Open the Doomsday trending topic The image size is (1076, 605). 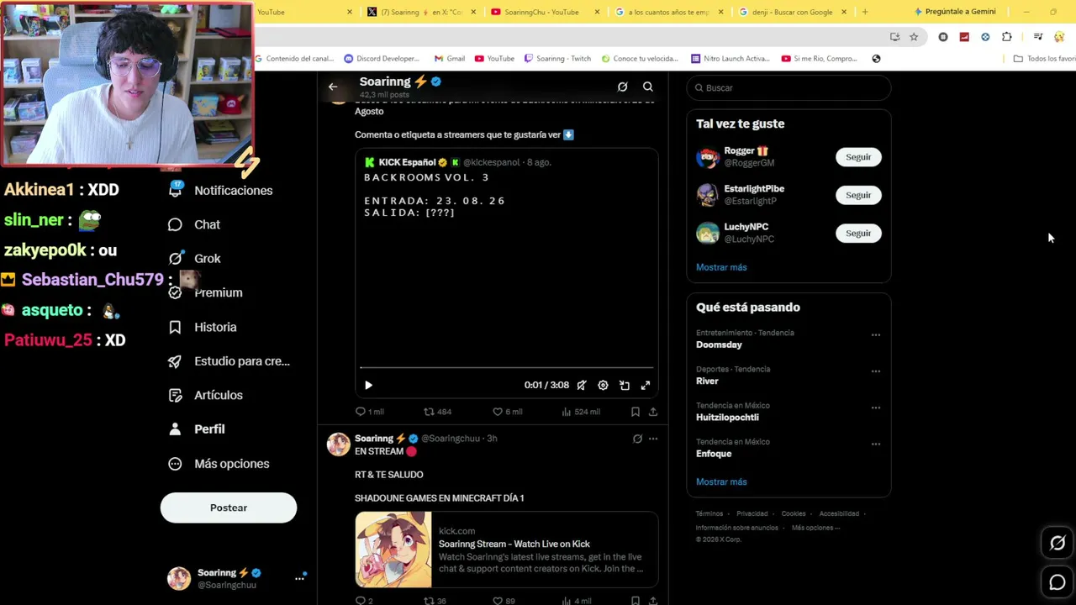(719, 345)
